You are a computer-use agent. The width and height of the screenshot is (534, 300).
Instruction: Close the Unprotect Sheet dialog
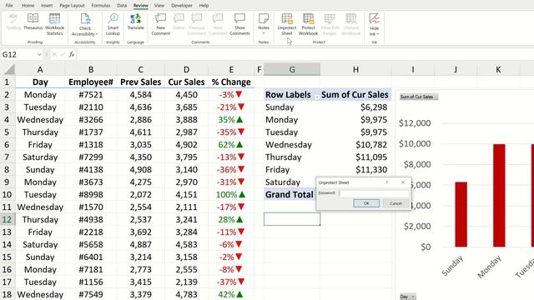click(x=403, y=182)
